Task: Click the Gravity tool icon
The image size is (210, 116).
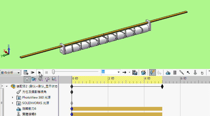Action: 202,73
